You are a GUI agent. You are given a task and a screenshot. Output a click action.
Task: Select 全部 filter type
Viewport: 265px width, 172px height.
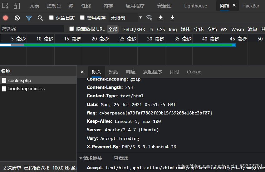(x=113, y=29)
